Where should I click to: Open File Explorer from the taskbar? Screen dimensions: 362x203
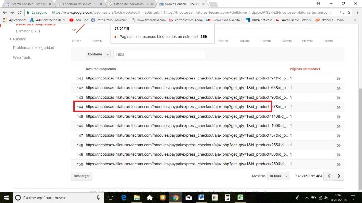pyautogui.click(x=137, y=198)
